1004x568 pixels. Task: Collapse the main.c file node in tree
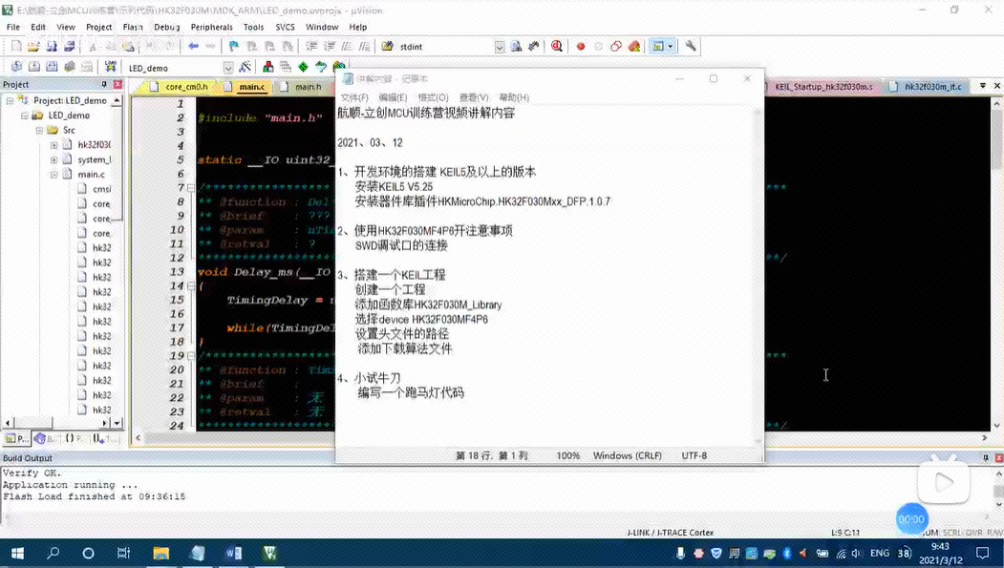coord(54,174)
